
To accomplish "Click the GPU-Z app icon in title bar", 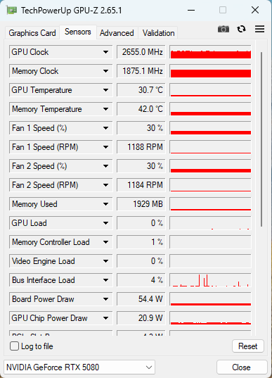I will [12, 10].
